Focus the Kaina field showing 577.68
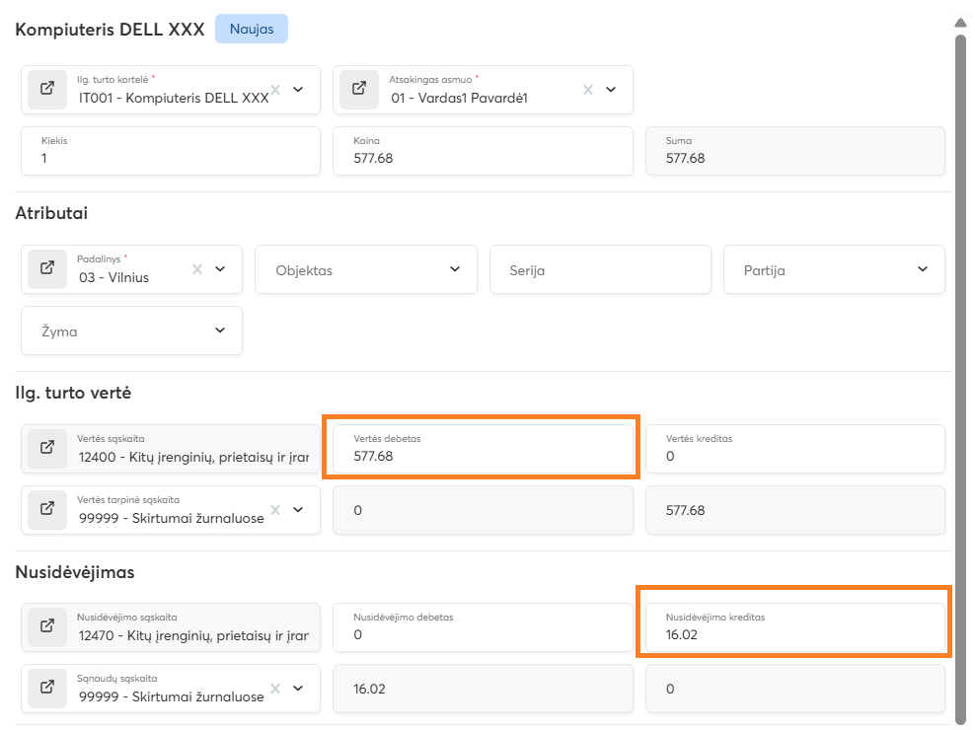The image size is (975, 730). pos(483,157)
